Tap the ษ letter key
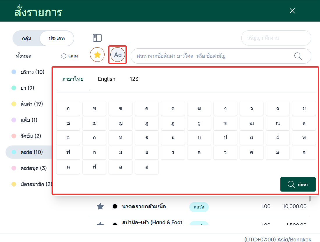This screenshot has height=242, width=320. (278, 152)
